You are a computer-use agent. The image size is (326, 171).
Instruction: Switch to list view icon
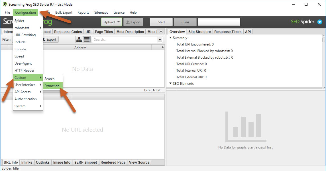point(87,40)
